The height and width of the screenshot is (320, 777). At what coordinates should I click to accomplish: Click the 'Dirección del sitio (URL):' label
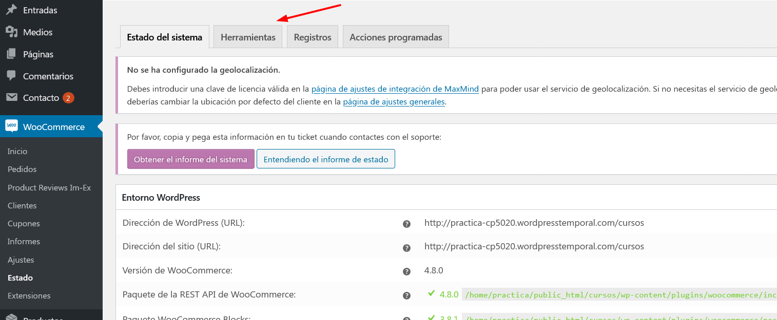171,247
